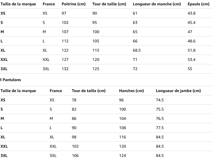Select the XXL France size in pants table

tap(53, 146)
